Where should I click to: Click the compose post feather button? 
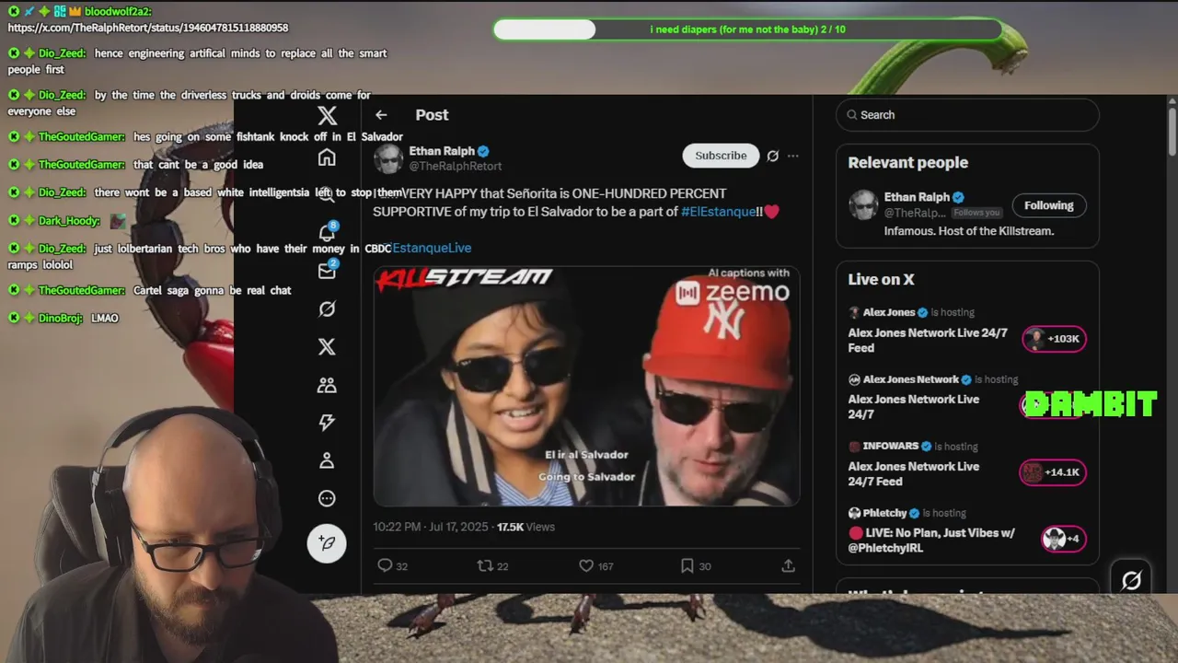327,542
